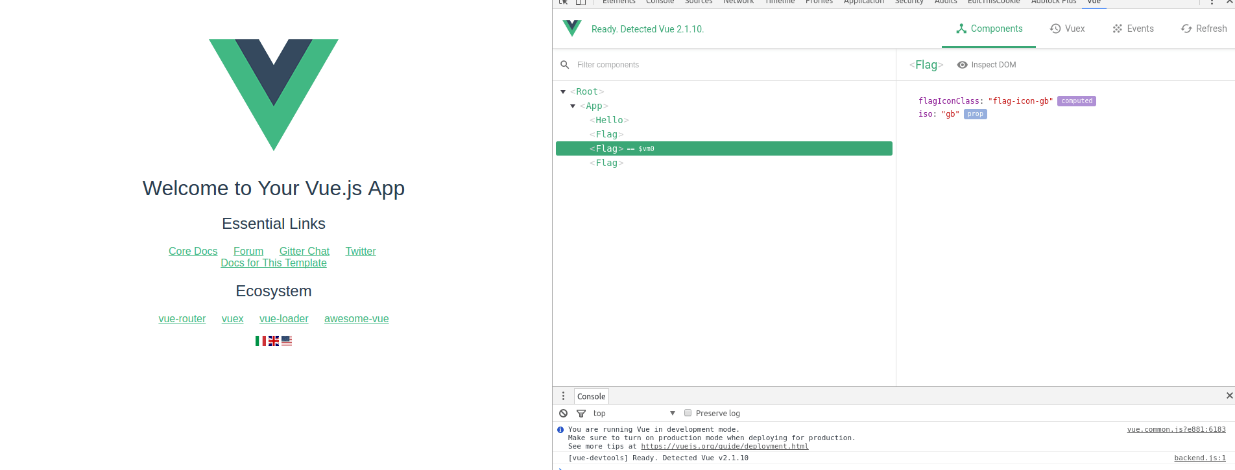Click the eye icon beside Inspect DOM
This screenshot has width=1235, height=470.
click(963, 65)
